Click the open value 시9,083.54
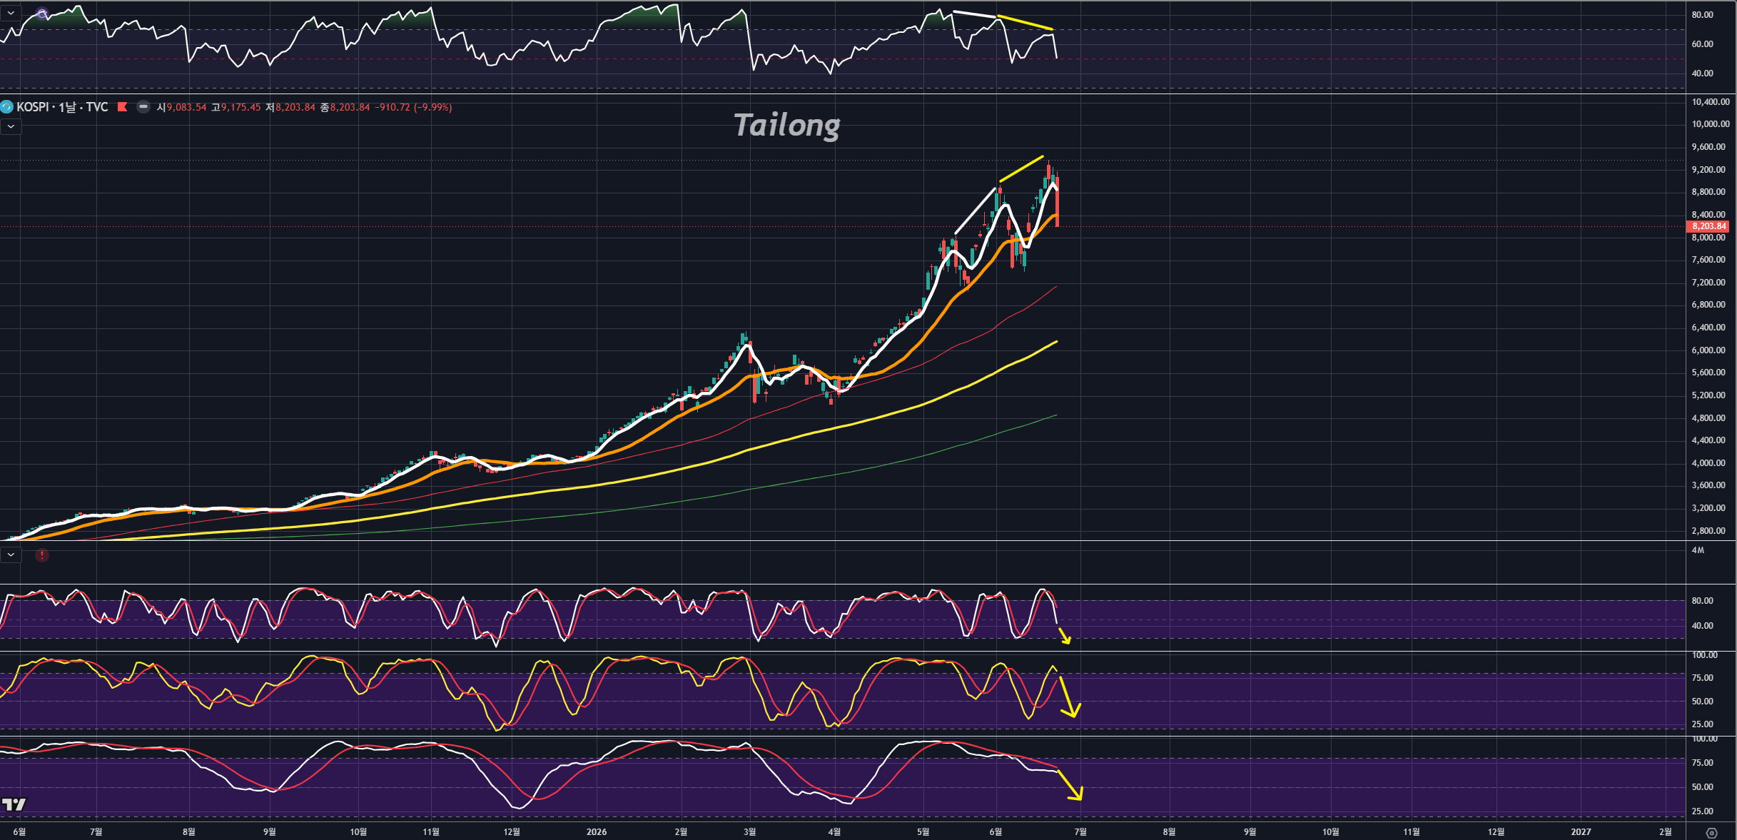1737x840 pixels. click(x=181, y=107)
